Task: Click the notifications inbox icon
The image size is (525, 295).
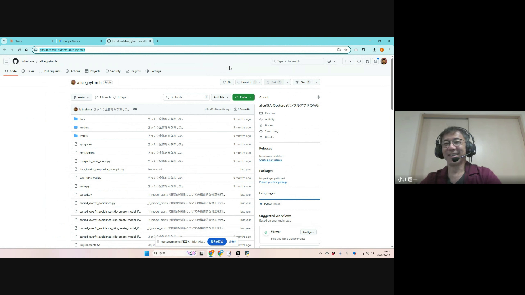Action: pos(375,61)
